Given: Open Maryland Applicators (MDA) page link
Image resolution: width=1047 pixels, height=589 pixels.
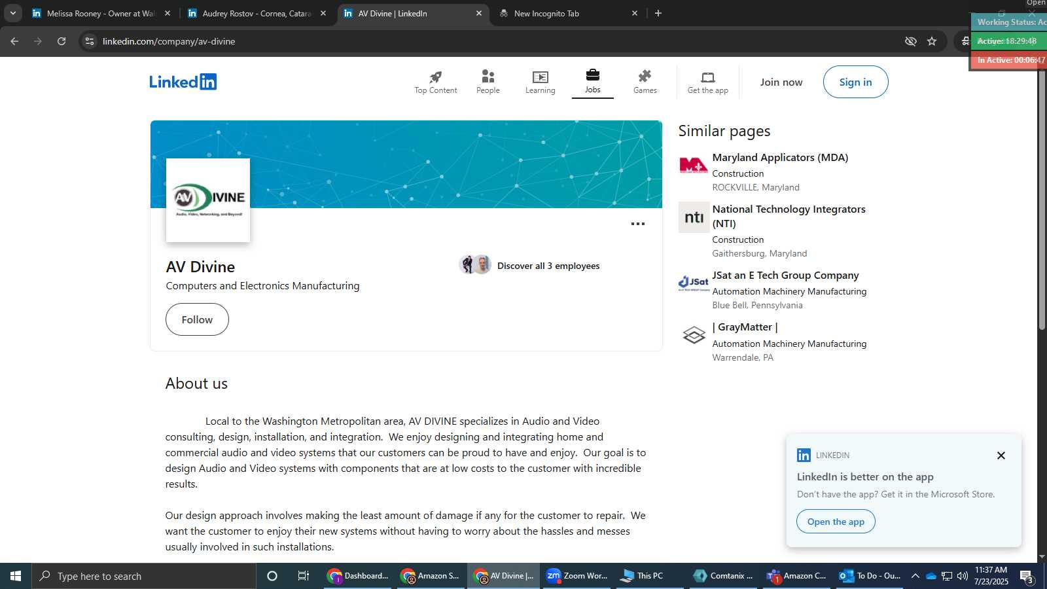Looking at the screenshot, I should tap(780, 158).
